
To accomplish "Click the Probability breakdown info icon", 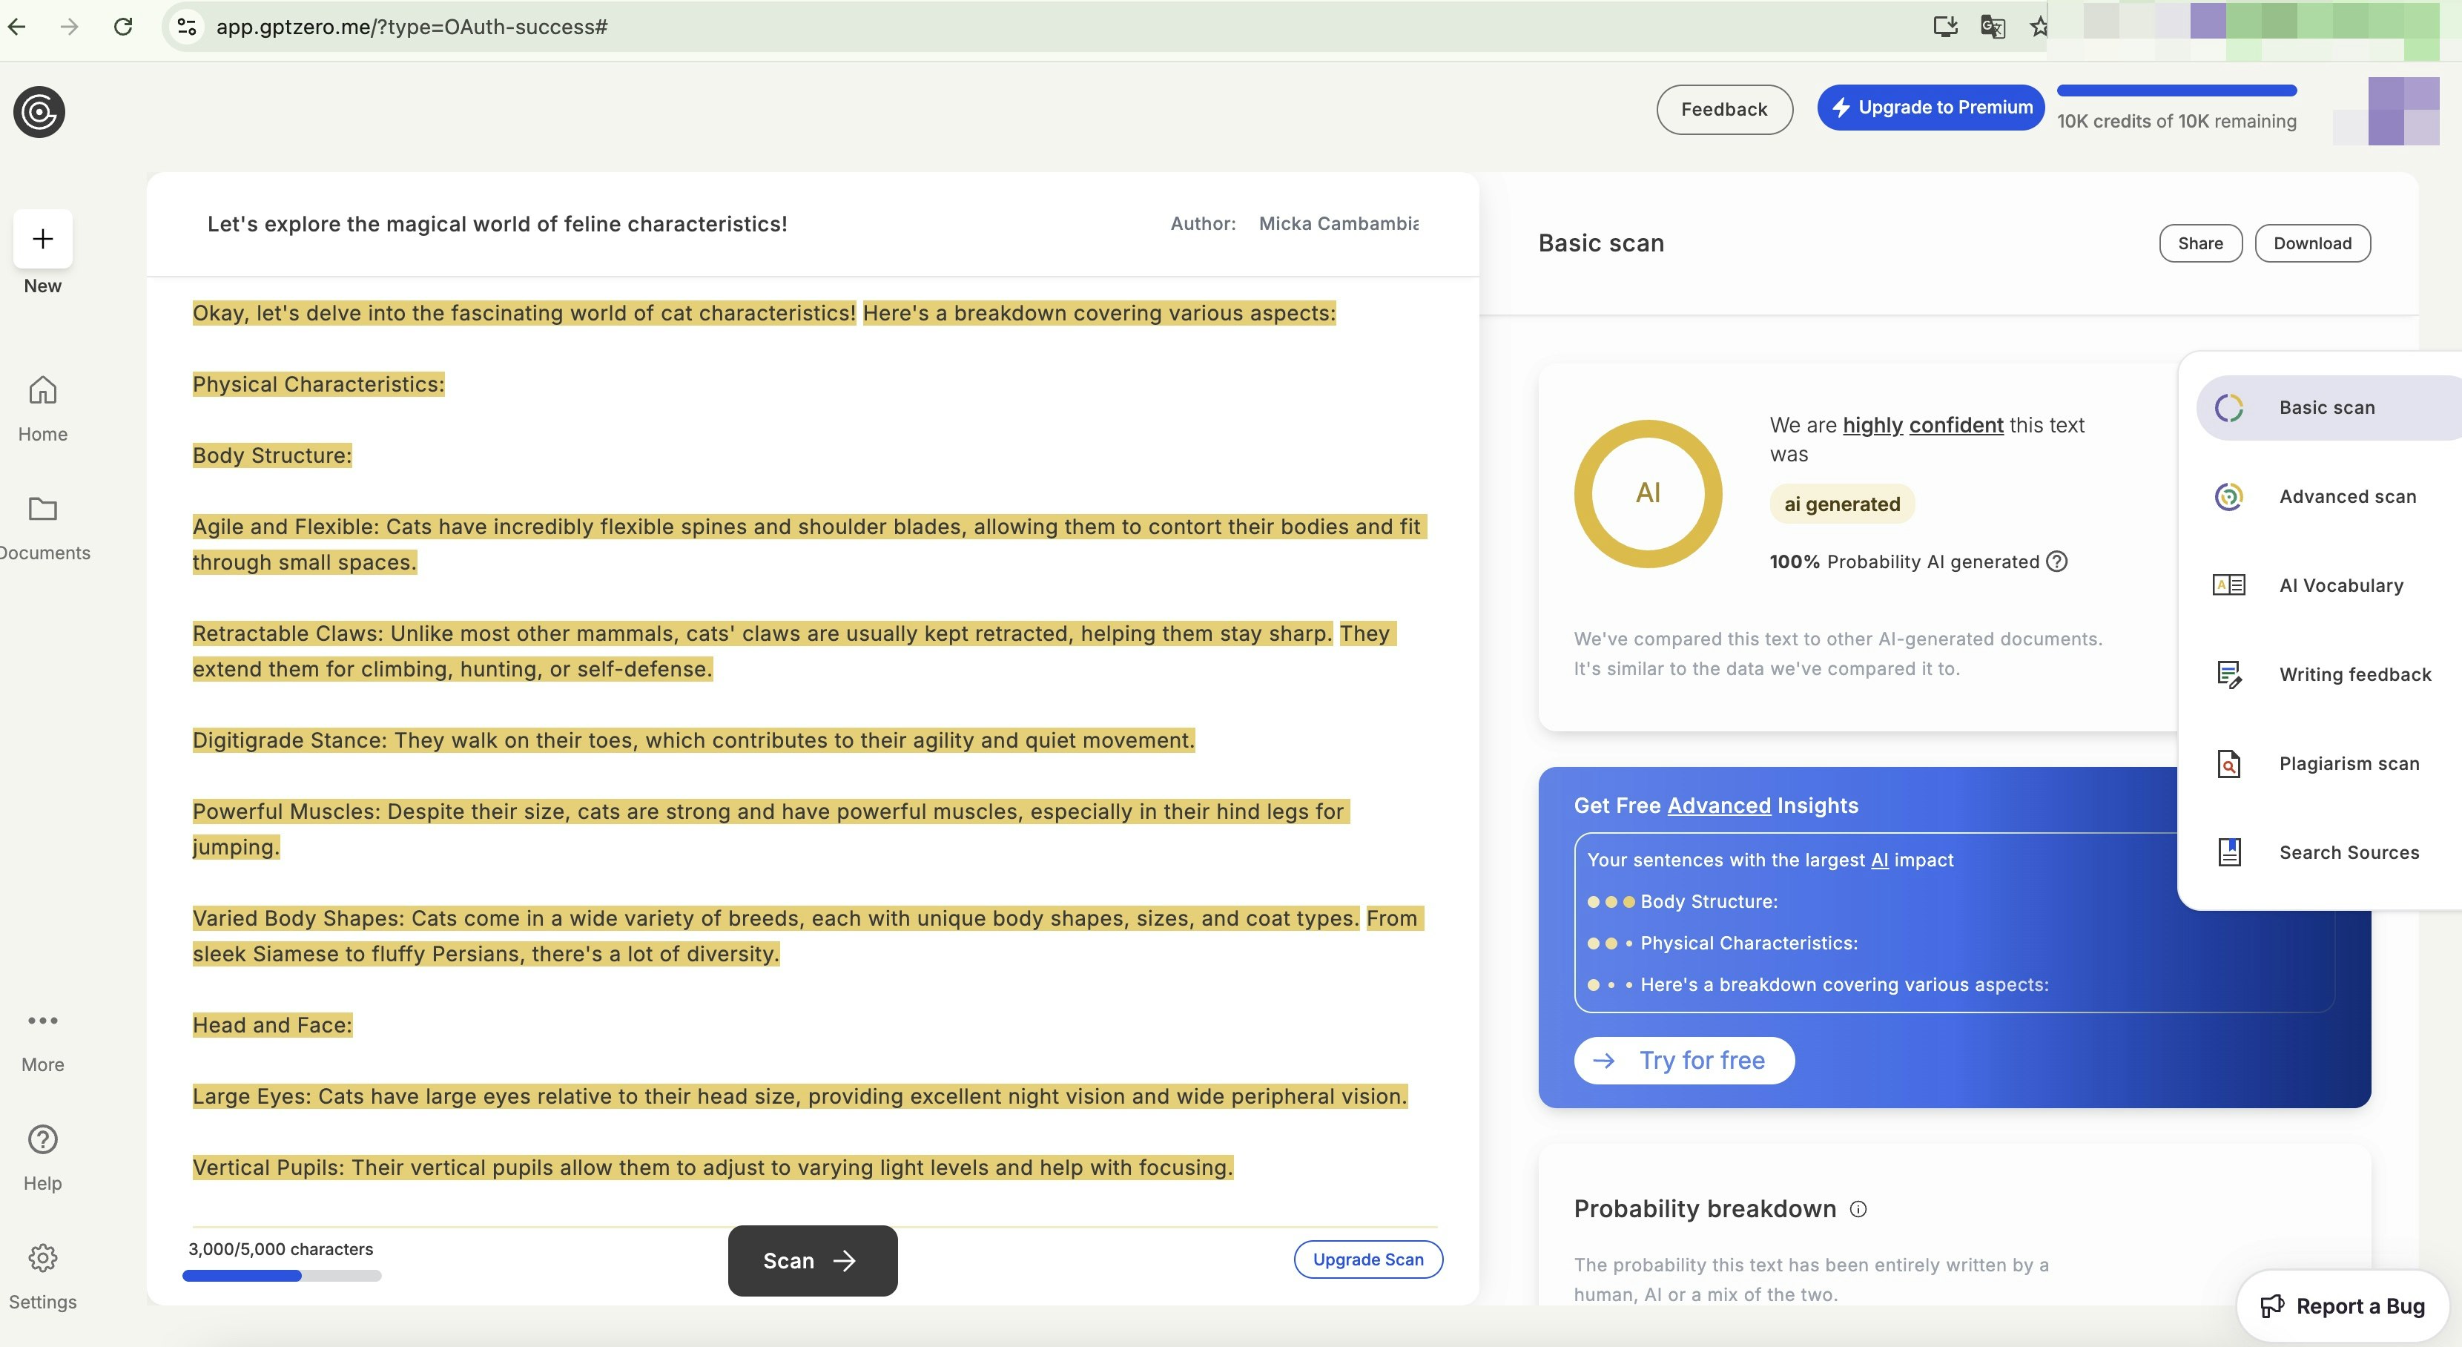I will [1858, 1208].
